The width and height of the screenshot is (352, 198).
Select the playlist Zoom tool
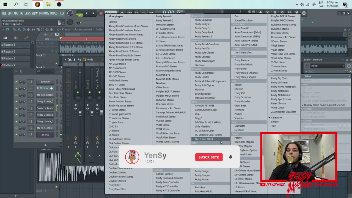47,29
